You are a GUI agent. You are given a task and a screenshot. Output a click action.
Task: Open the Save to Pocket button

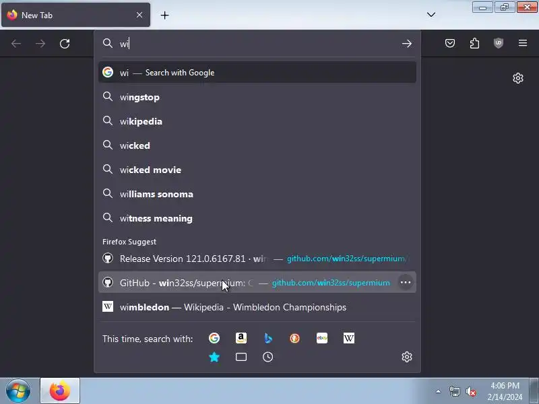coord(450,43)
